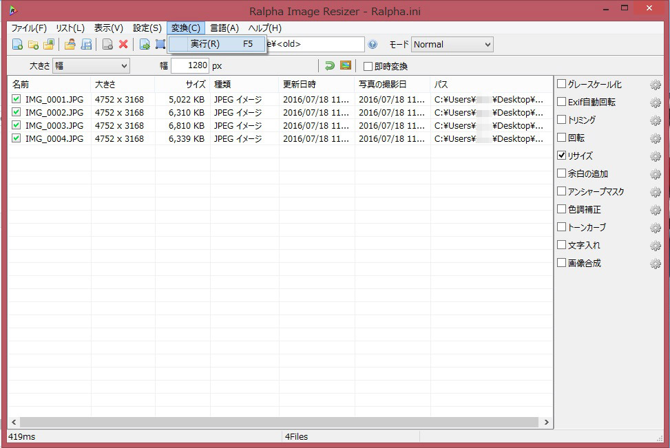Uncheck IMG_0002.JPG in the file list
The height and width of the screenshot is (448, 670).
[17, 112]
